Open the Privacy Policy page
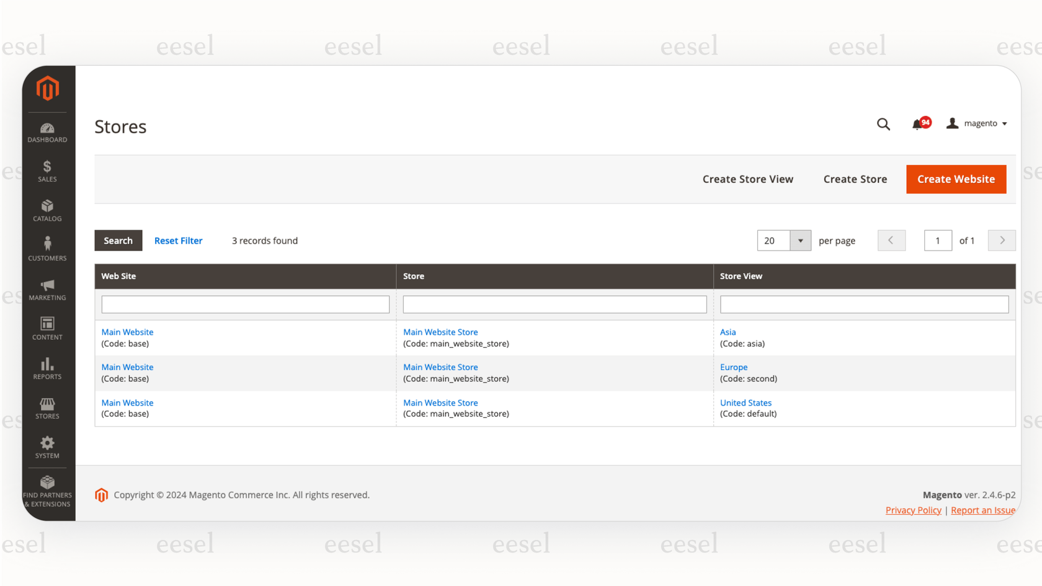1042x586 pixels. (x=913, y=510)
